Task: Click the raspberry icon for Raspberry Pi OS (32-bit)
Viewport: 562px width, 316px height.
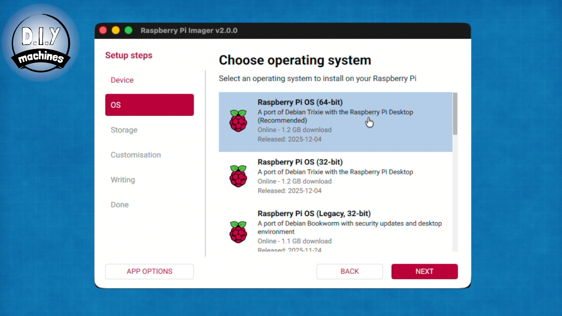Action: pyautogui.click(x=238, y=176)
